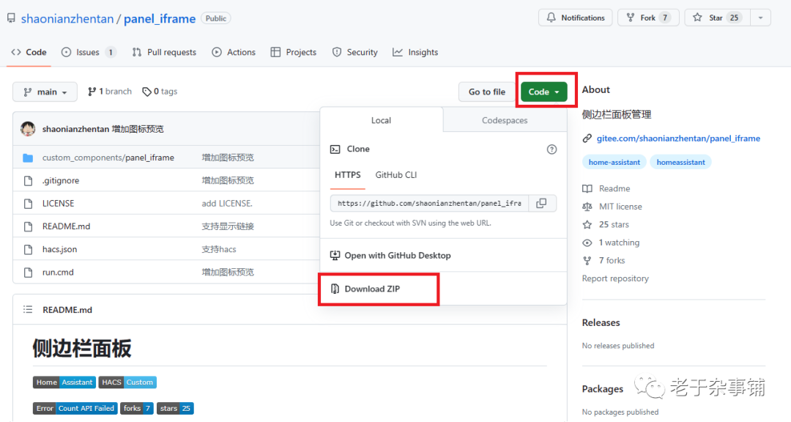Open the panel_iframe repository name link

point(160,18)
